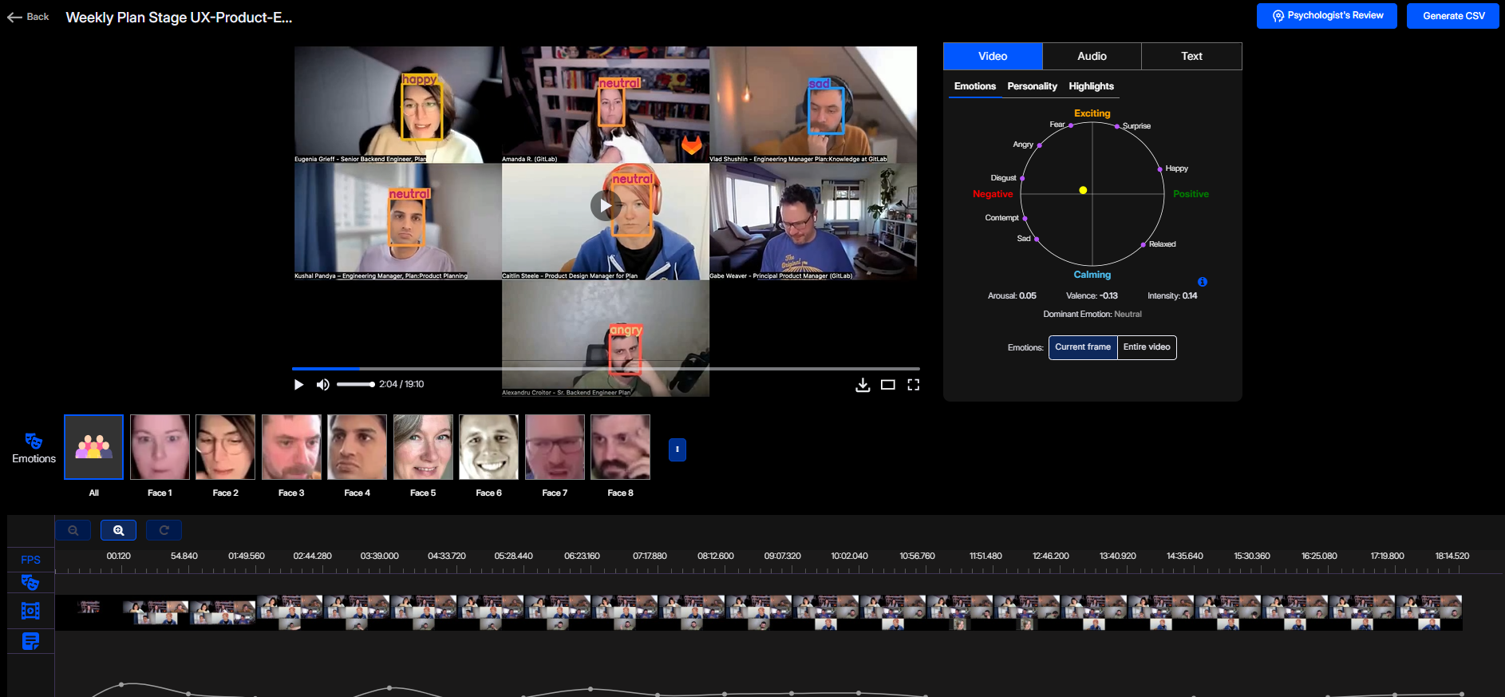This screenshot has height=697, width=1505.
Task: Click the Dominant Emotion: Neutral text
Action: tap(1092, 315)
